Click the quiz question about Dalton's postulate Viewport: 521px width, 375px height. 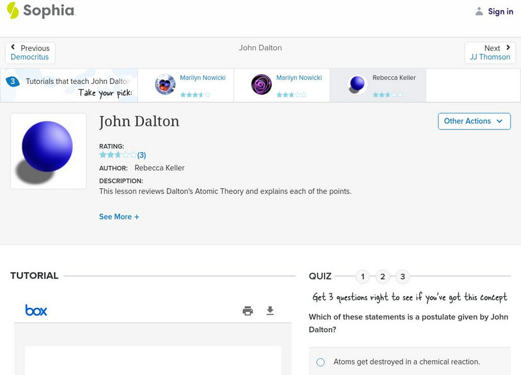coord(408,323)
